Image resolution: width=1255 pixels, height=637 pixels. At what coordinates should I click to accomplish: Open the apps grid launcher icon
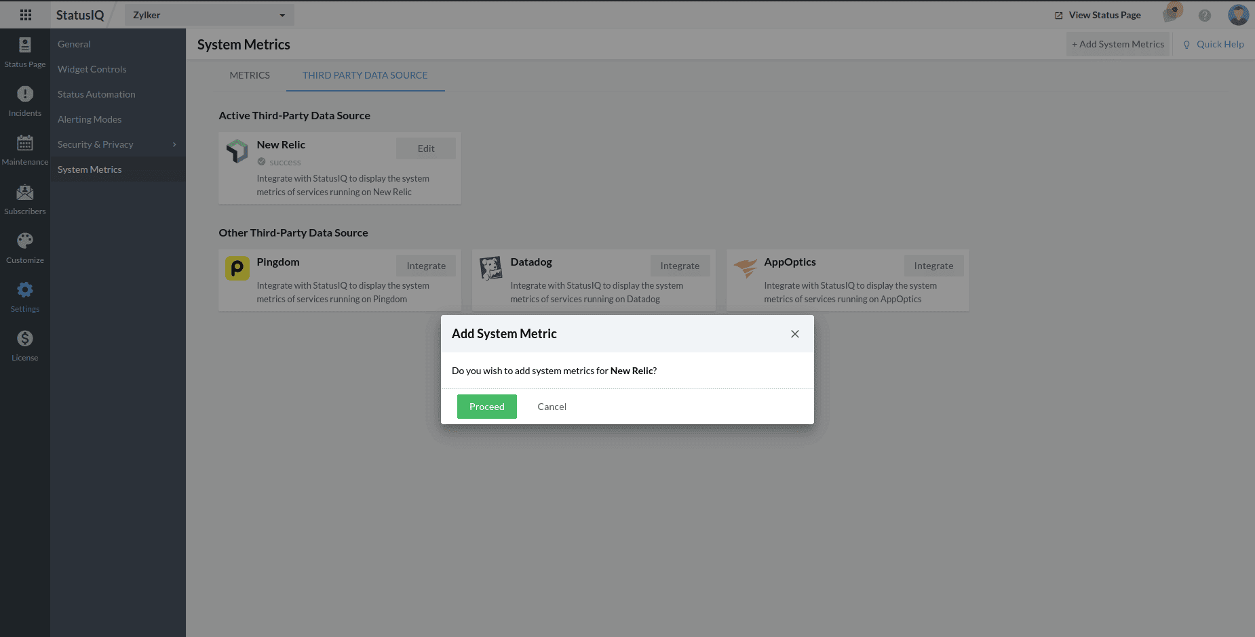pos(26,15)
